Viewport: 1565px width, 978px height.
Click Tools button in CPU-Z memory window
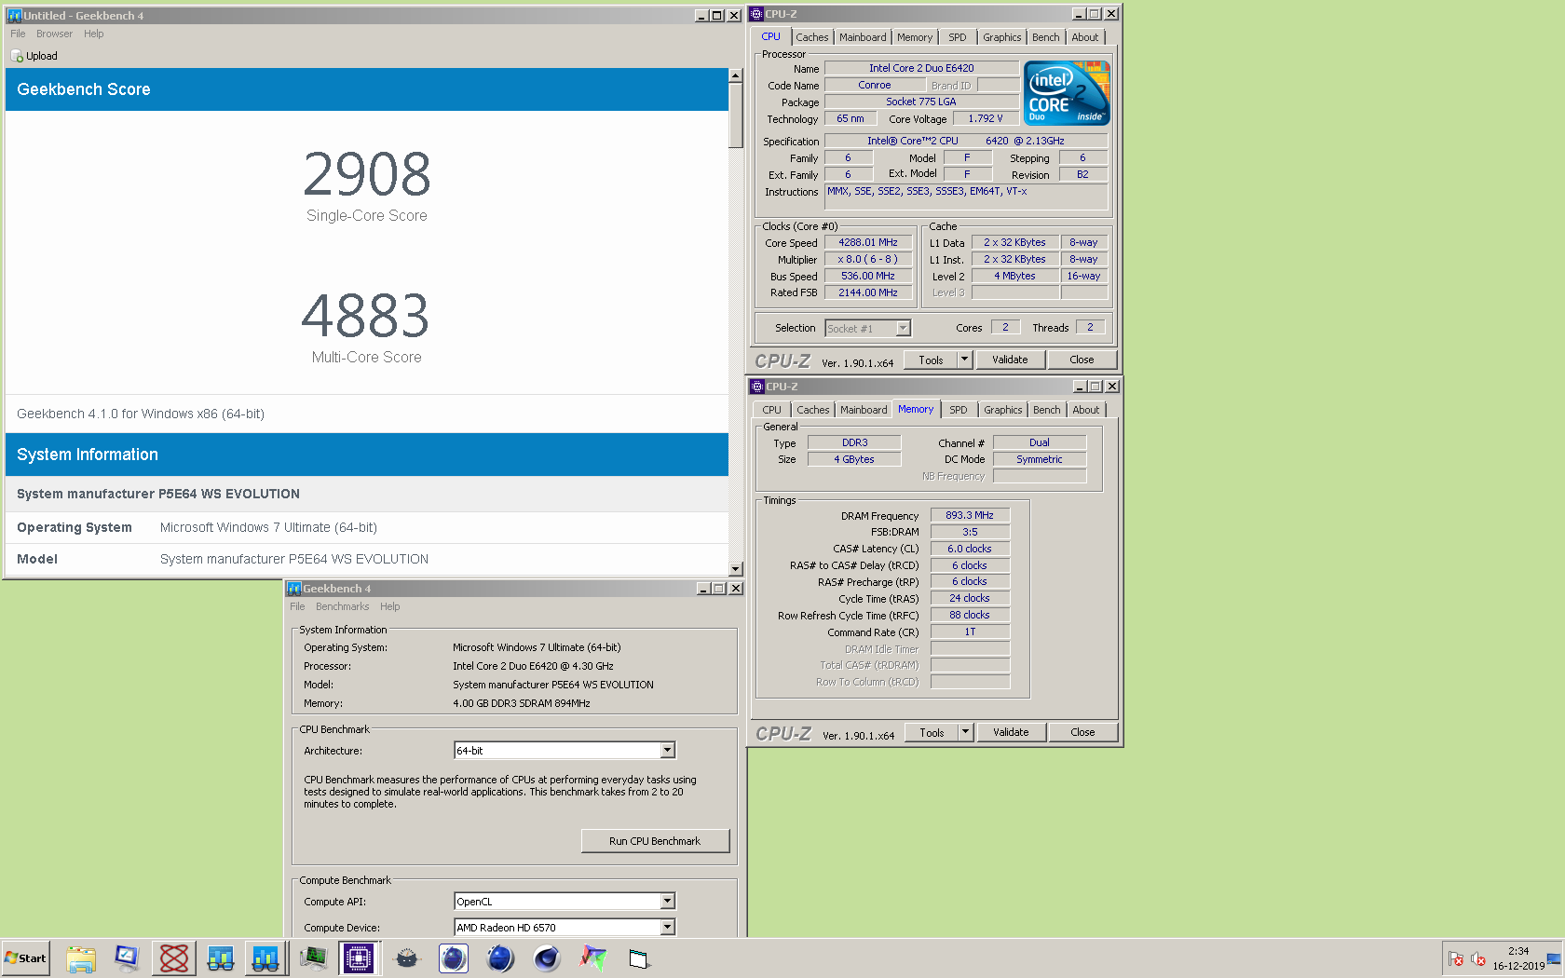pyautogui.click(x=932, y=732)
